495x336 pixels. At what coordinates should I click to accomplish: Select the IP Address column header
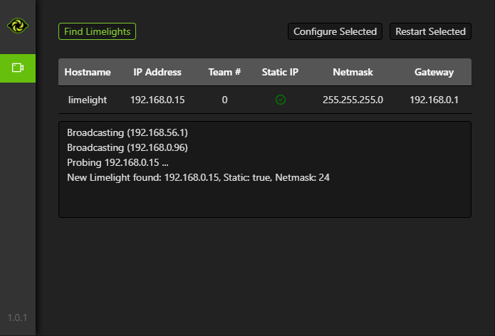(x=157, y=72)
